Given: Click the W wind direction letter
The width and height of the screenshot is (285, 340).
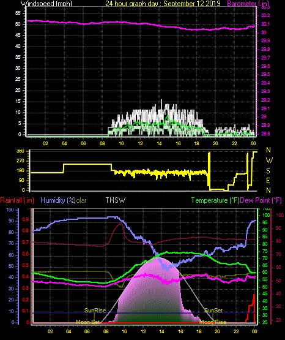Looking at the screenshot, I should [x=269, y=161].
